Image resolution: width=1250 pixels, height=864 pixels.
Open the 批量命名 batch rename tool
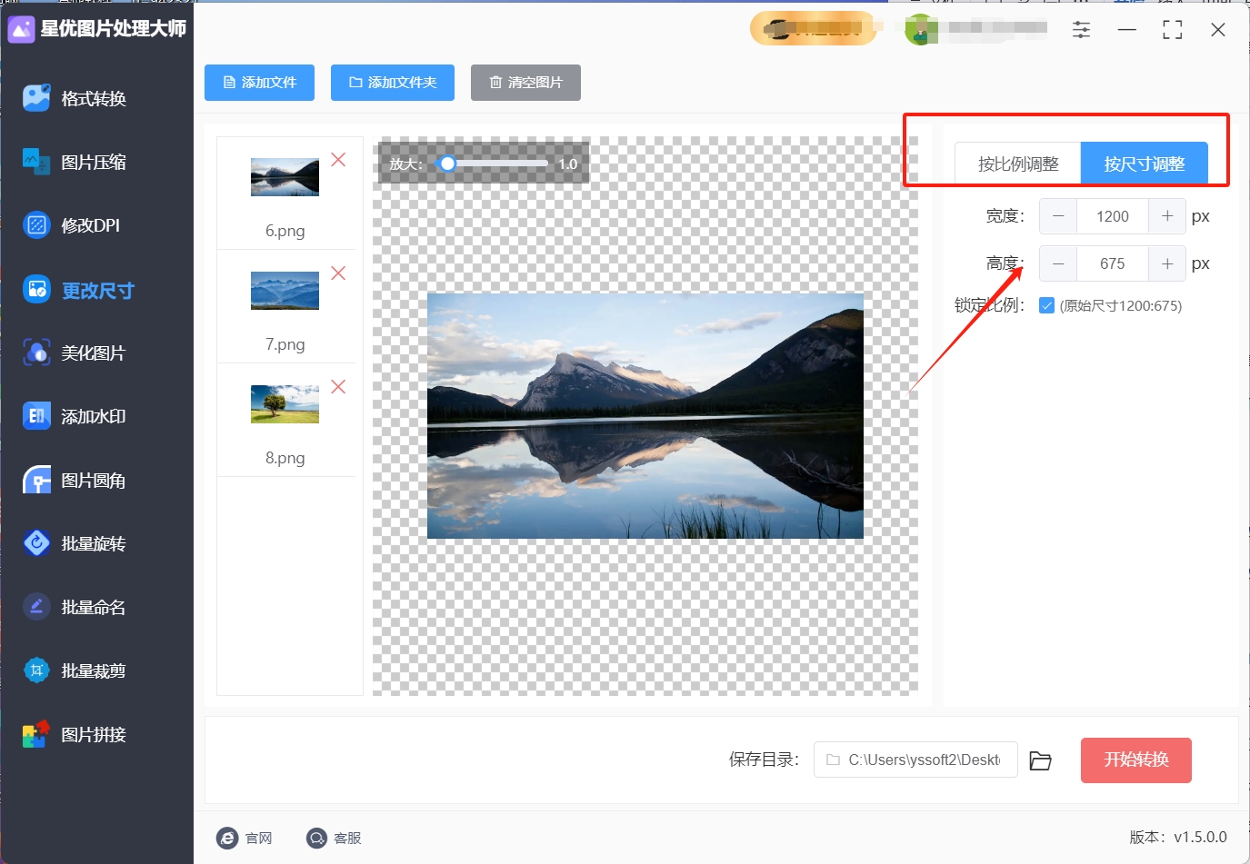pyautogui.click(x=75, y=607)
